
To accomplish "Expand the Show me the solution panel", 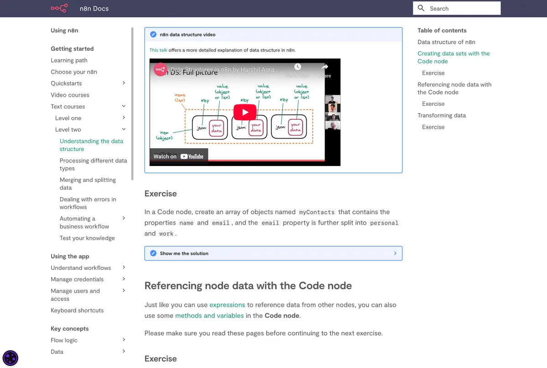I will (x=273, y=253).
